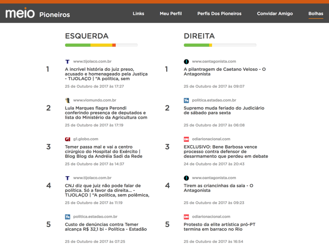Image resolution: width=329 pixels, height=247 pixels.
Task: Open the article 'A incrível história do juiz preso'
Action: tap(106, 74)
